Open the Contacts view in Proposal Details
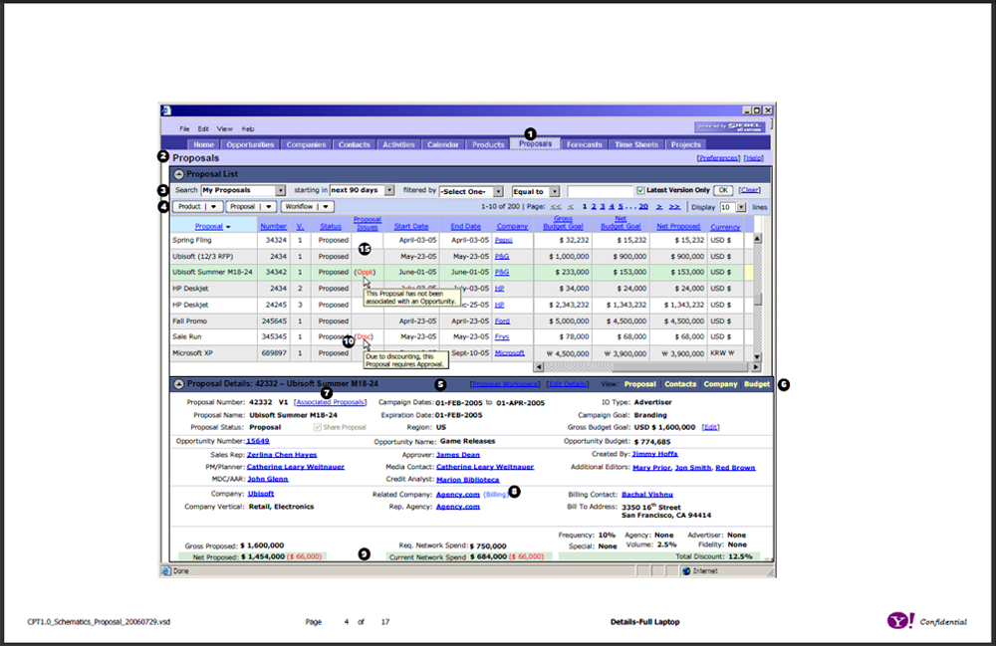The width and height of the screenshot is (996, 646). [682, 382]
